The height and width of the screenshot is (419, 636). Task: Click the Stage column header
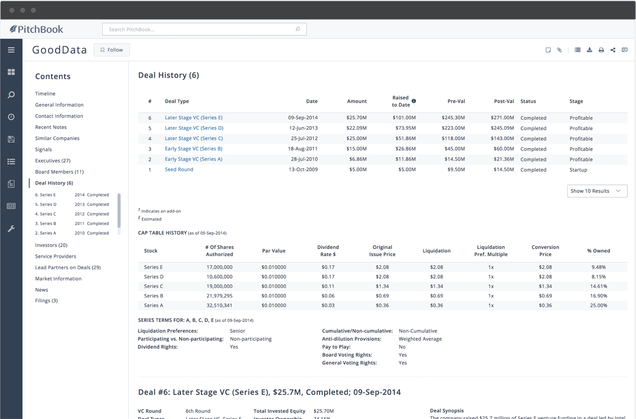tap(576, 101)
